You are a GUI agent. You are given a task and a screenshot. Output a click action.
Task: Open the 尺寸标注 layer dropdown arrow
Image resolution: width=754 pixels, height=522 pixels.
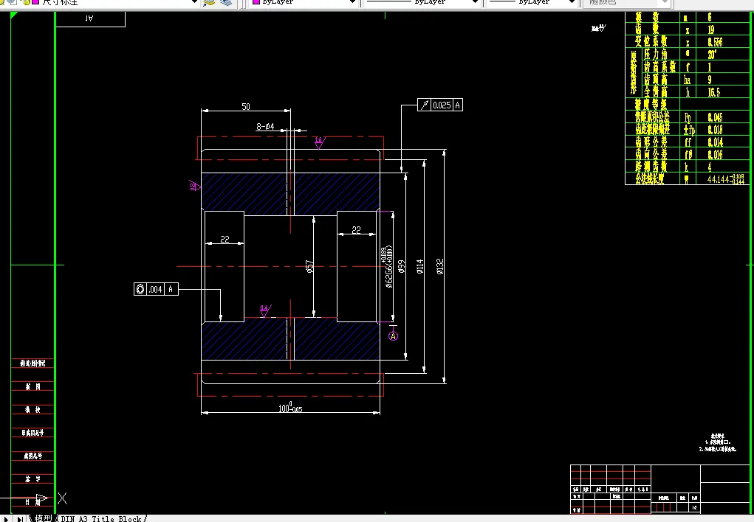point(194,2)
